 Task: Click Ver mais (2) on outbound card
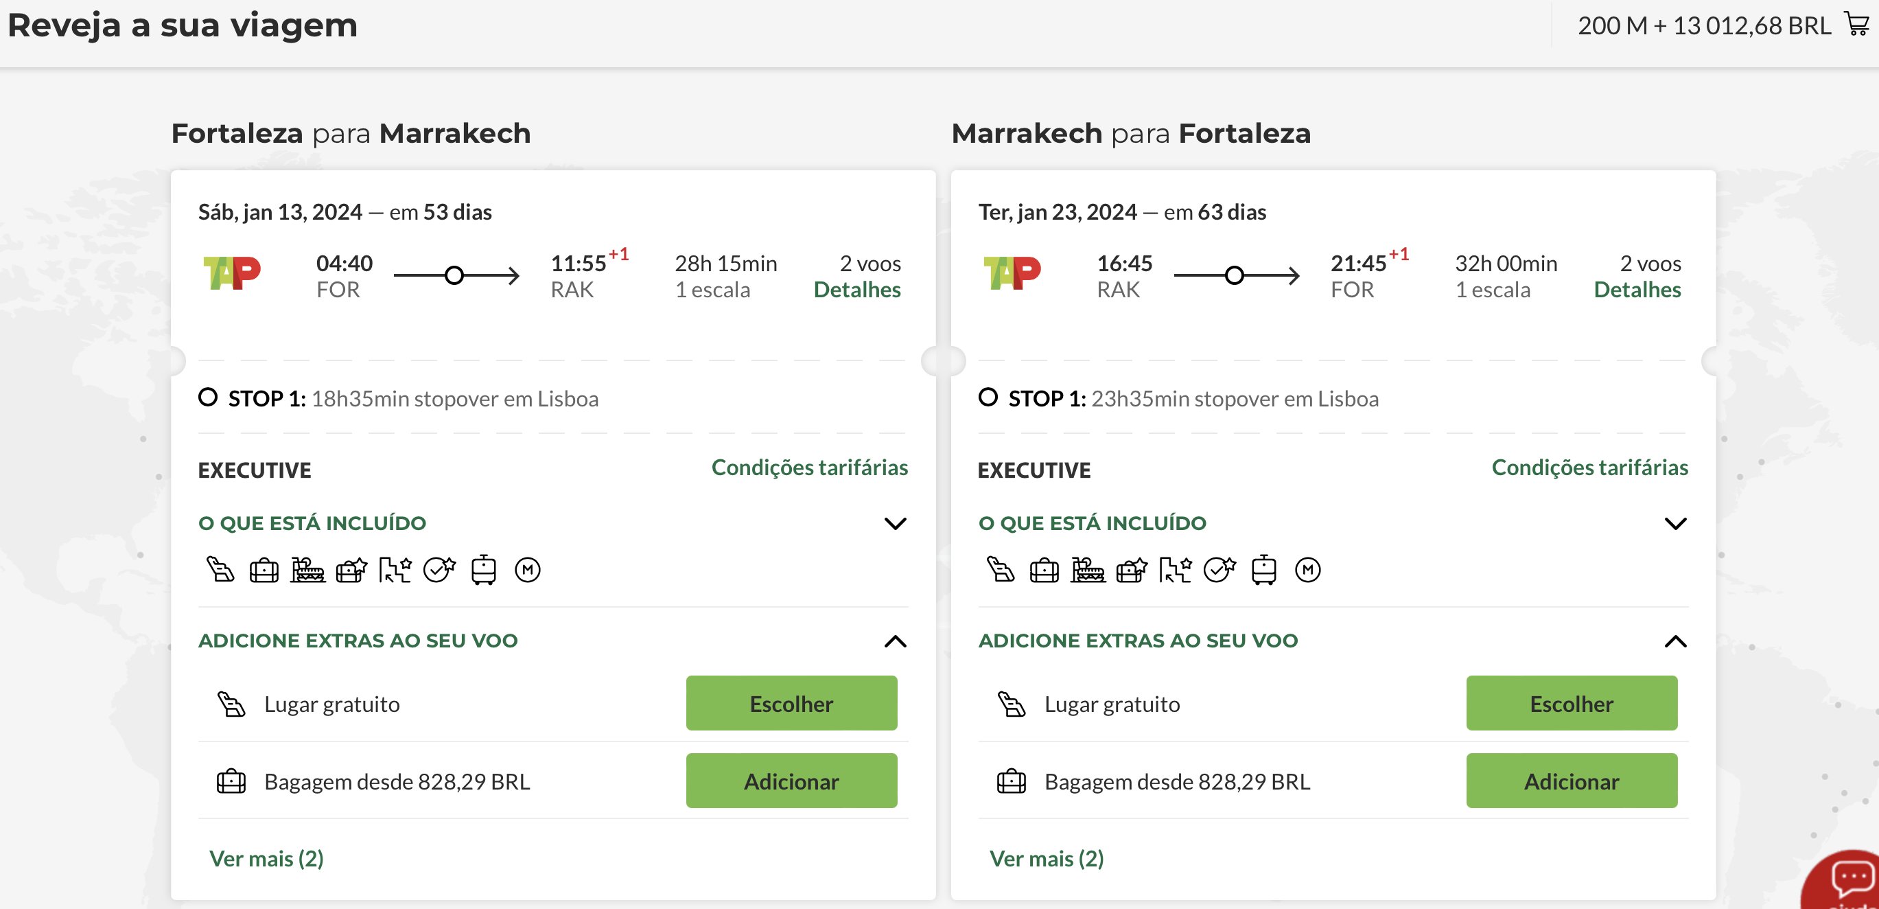click(266, 859)
